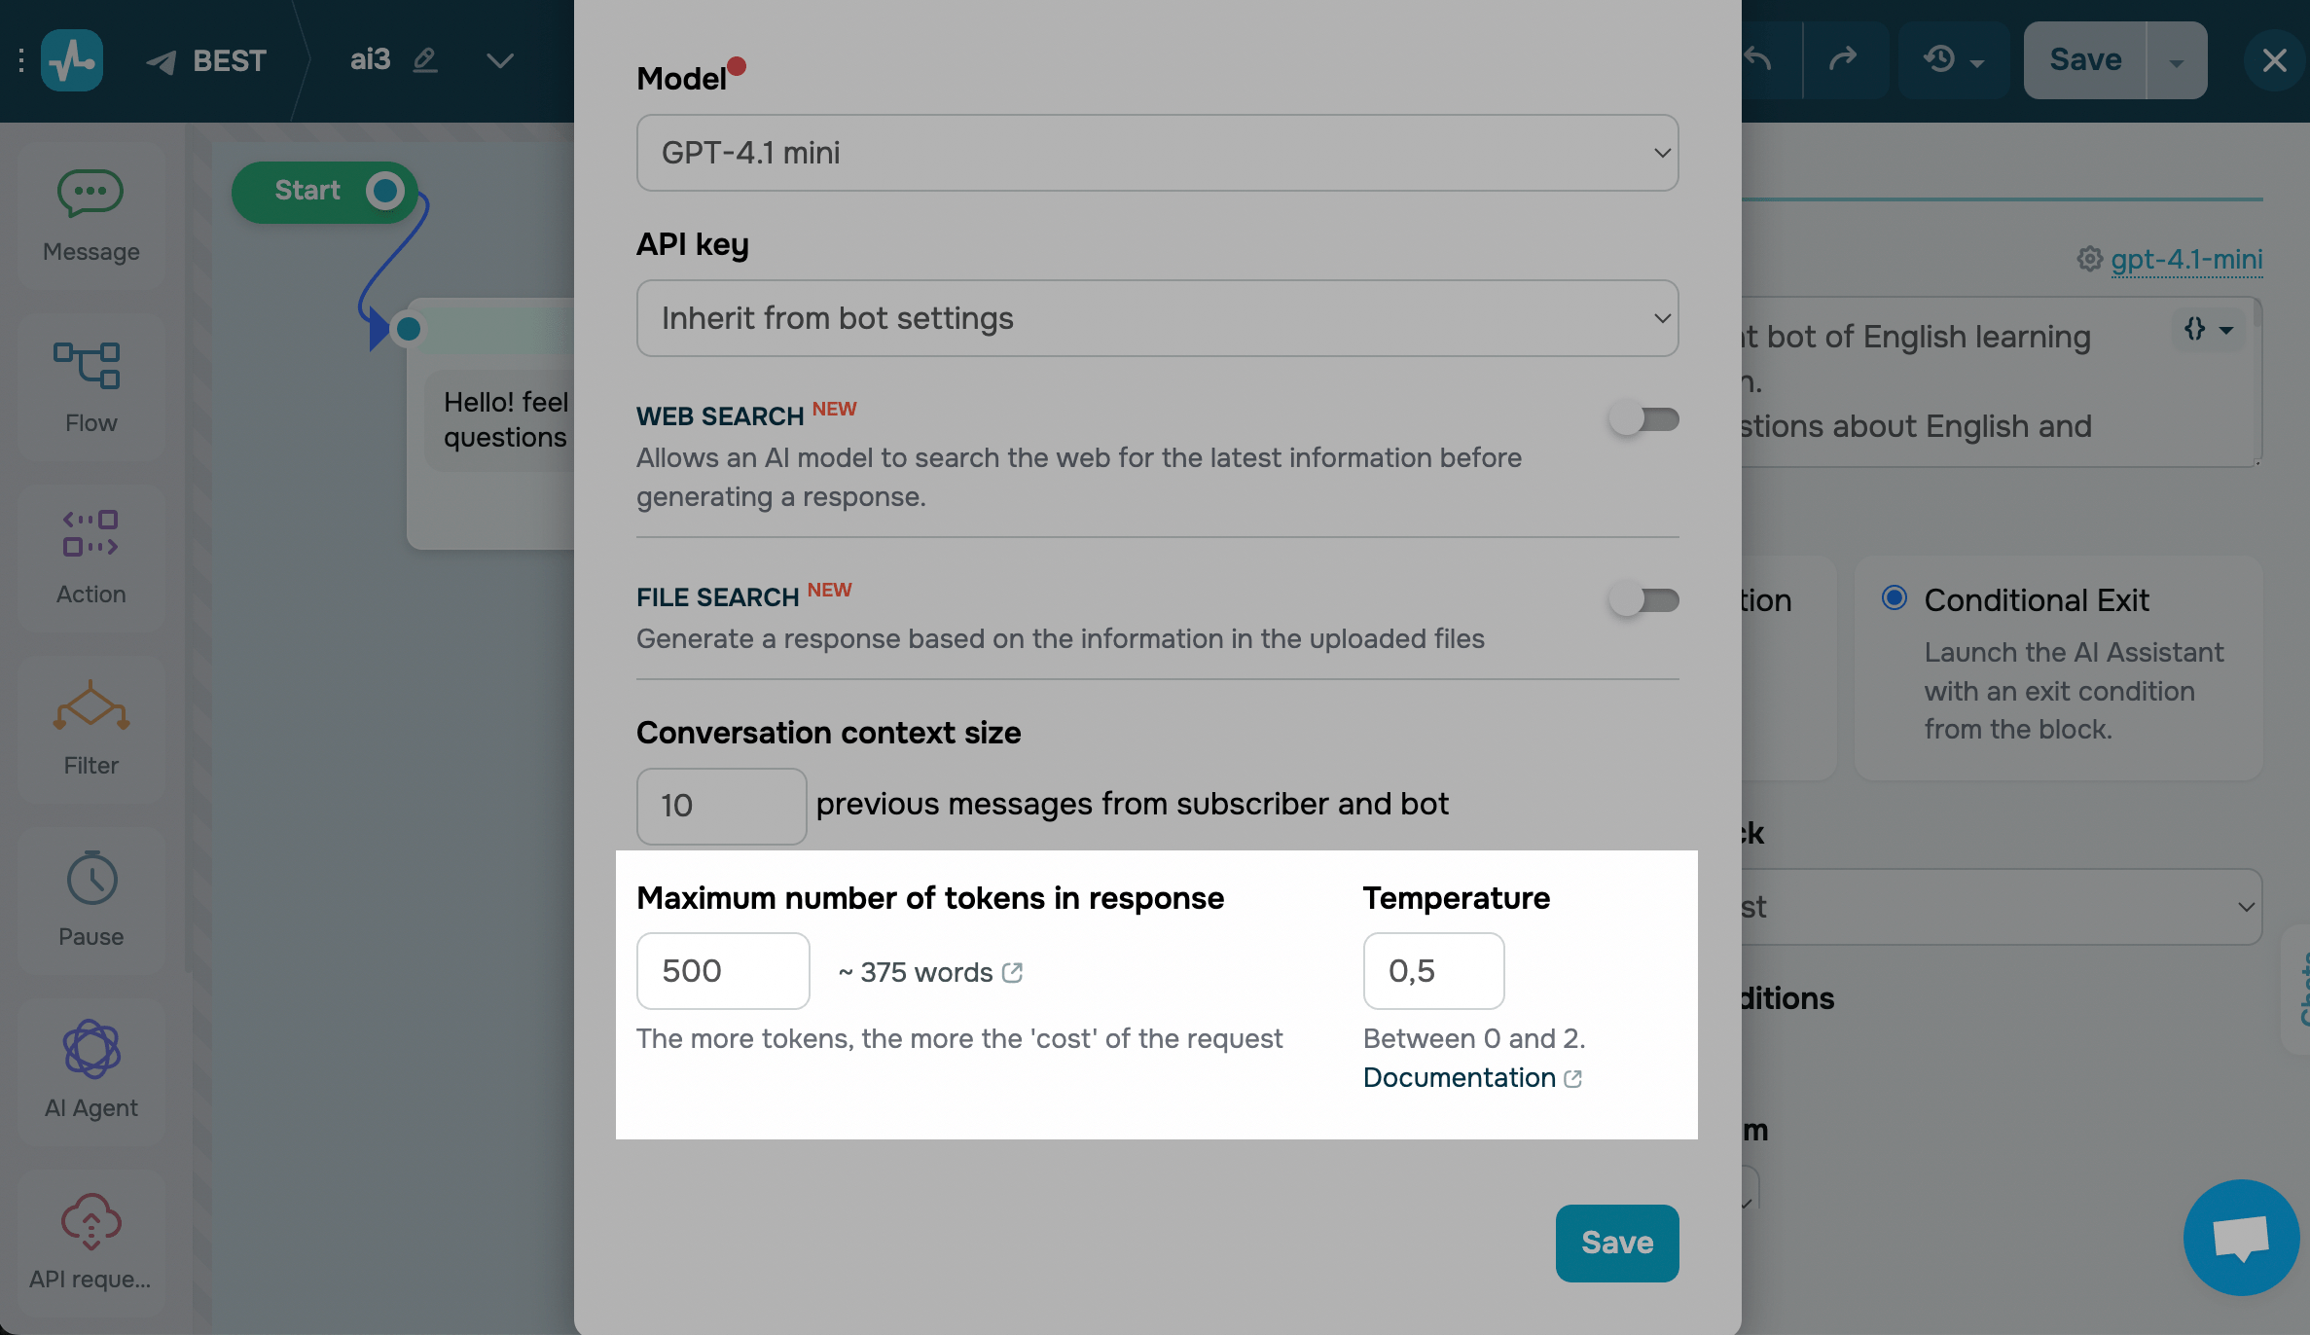2310x1335 pixels.
Task: Open the API key dropdown
Action: tap(1157, 318)
